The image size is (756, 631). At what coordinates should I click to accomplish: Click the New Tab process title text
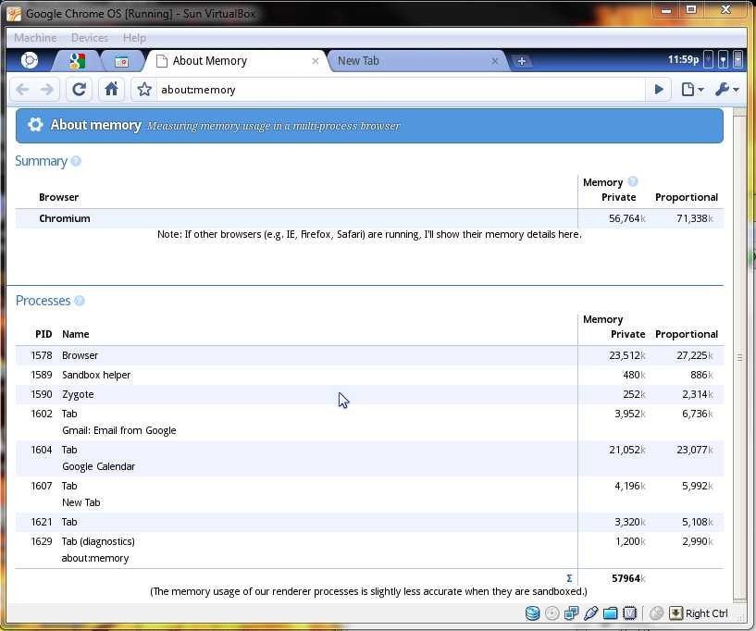click(81, 502)
